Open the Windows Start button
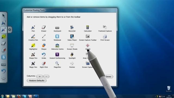Viewport: 174px width, 98px height. [x=2, y=96]
